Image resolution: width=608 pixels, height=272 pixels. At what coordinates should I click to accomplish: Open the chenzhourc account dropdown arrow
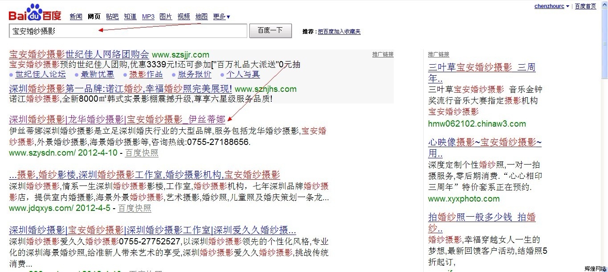coord(567,6)
